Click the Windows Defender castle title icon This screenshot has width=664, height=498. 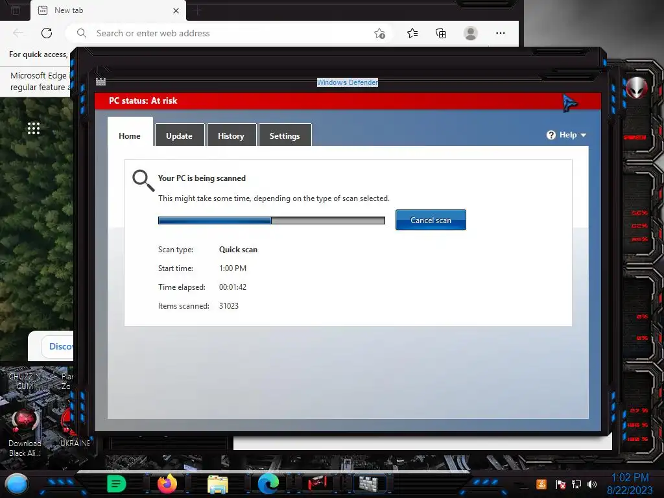tap(101, 81)
